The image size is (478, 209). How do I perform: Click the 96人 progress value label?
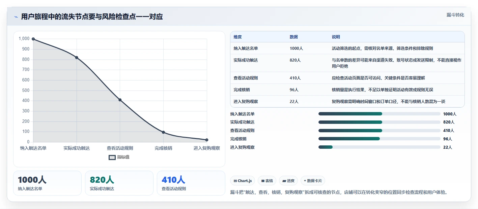pyautogui.click(x=448, y=139)
